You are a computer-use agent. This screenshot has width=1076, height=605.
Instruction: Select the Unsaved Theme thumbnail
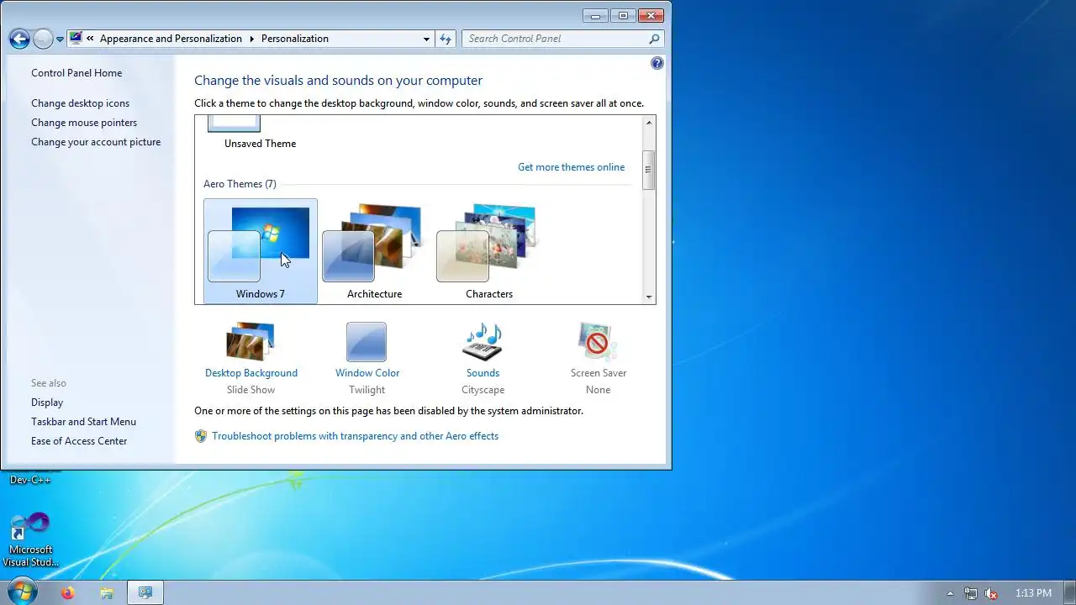click(235, 124)
